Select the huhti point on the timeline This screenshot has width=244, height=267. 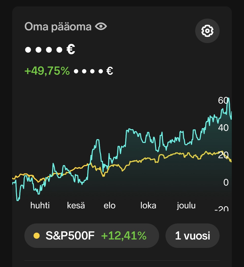point(40,205)
